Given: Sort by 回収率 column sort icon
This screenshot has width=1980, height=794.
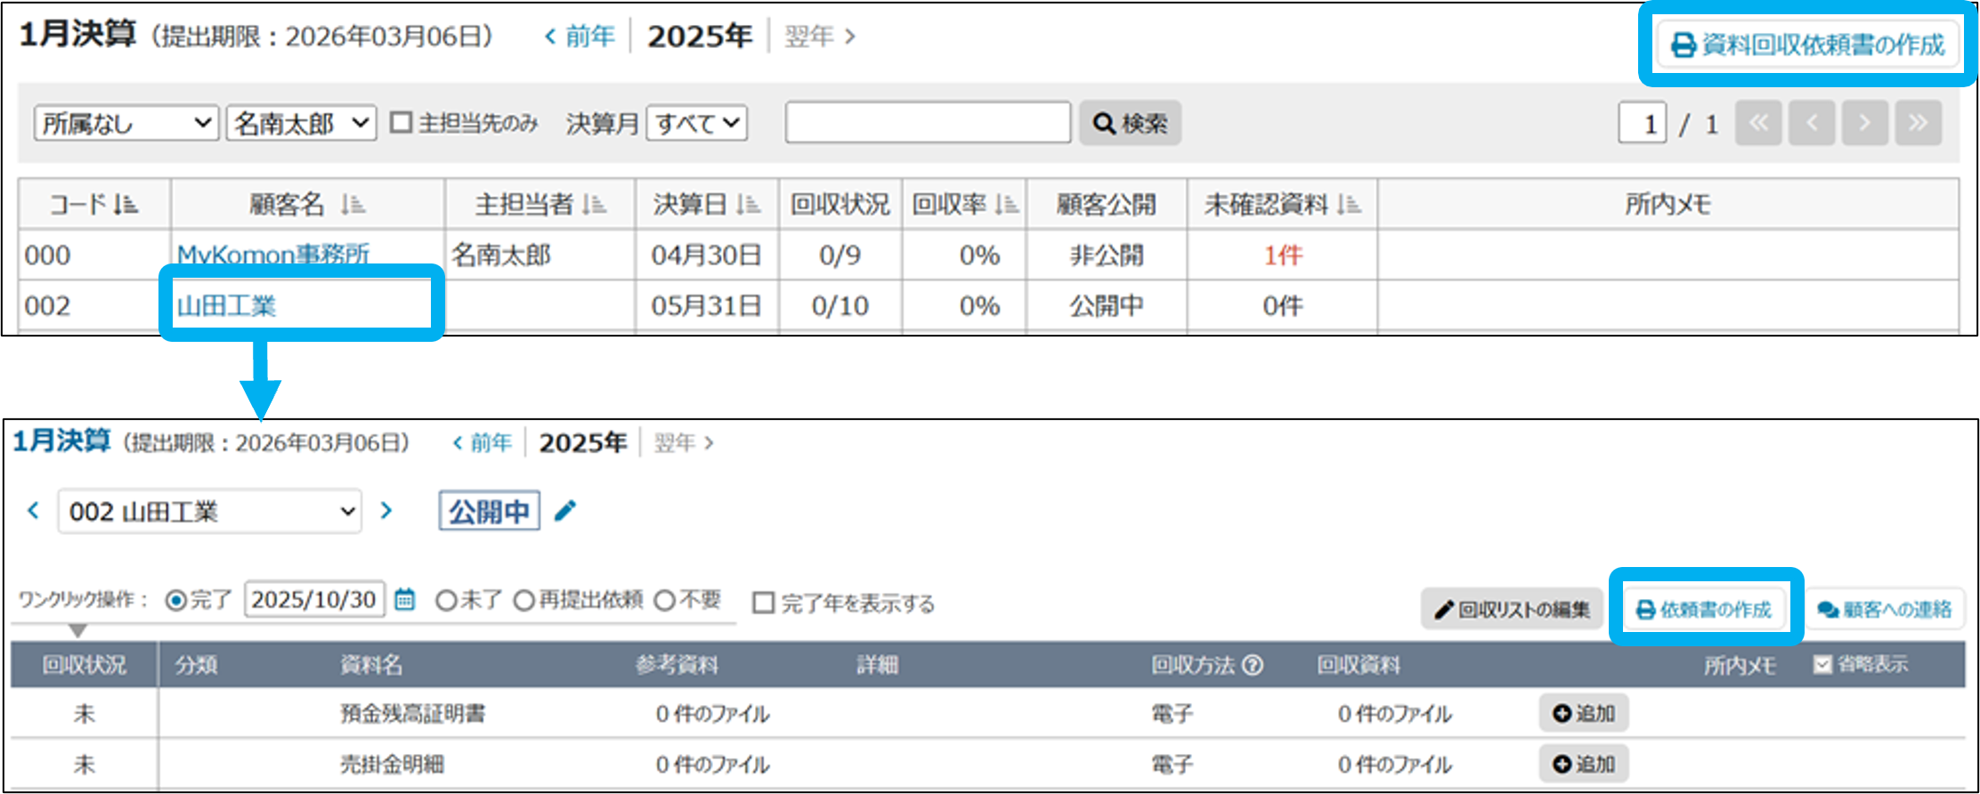Looking at the screenshot, I should (1007, 205).
